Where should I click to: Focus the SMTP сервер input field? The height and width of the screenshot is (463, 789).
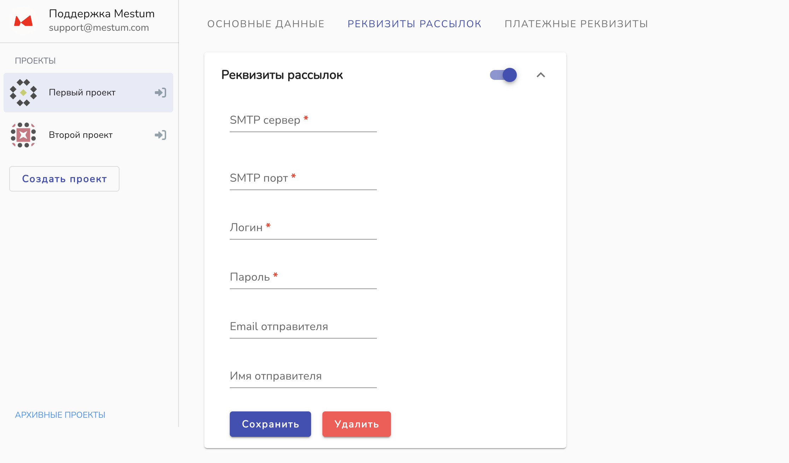(x=303, y=121)
